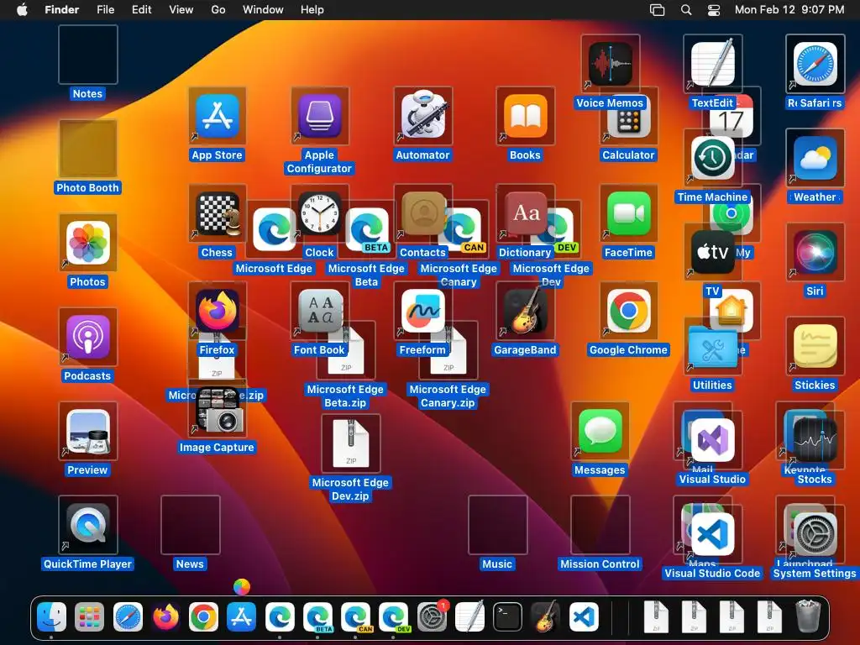Open the Edit menu
The height and width of the screenshot is (645, 860).
pos(141,9)
